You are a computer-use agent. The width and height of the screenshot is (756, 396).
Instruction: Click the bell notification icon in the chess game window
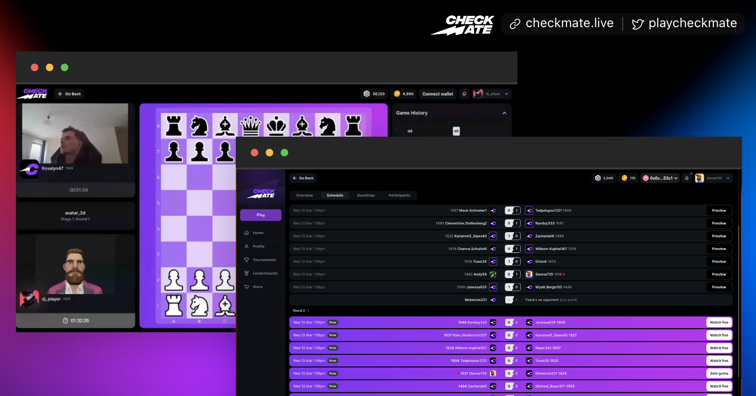tap(464, 94)
